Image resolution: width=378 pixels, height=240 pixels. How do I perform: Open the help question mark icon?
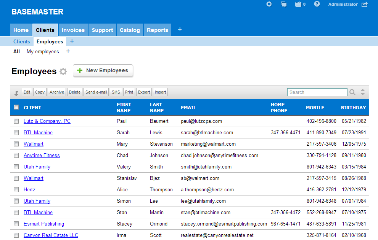pyautogui.click(x=317, y=4)
